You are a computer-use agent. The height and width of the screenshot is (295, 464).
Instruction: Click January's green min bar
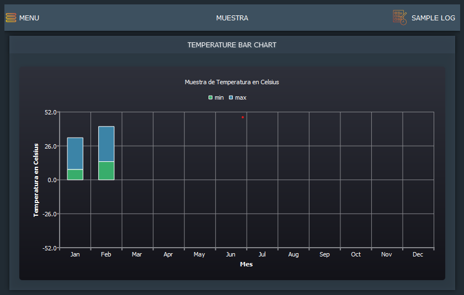coord(75,174)
